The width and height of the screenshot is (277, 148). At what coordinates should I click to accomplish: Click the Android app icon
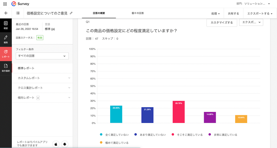click(64, 144)
